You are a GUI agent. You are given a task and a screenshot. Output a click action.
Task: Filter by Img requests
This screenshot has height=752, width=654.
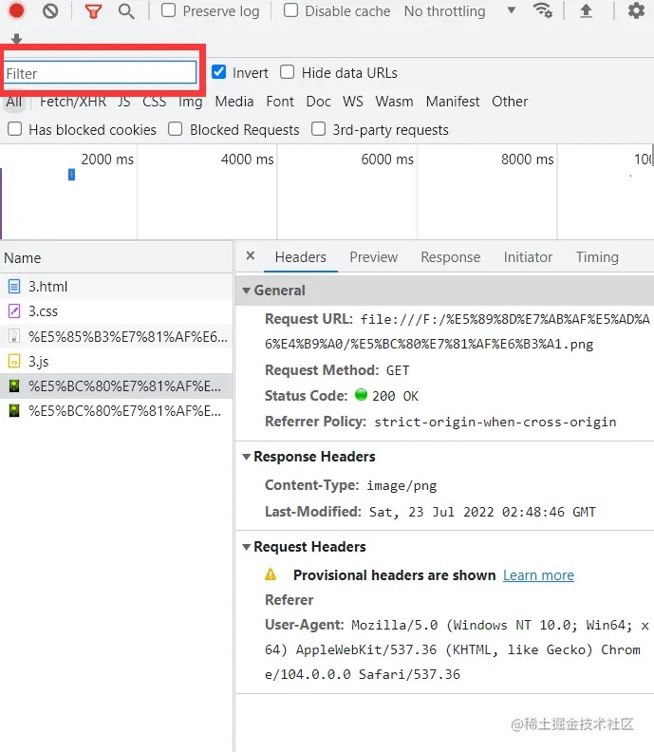click(191, 102)
